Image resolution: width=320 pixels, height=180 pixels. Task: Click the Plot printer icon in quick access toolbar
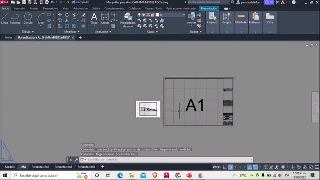click(46, 2)
